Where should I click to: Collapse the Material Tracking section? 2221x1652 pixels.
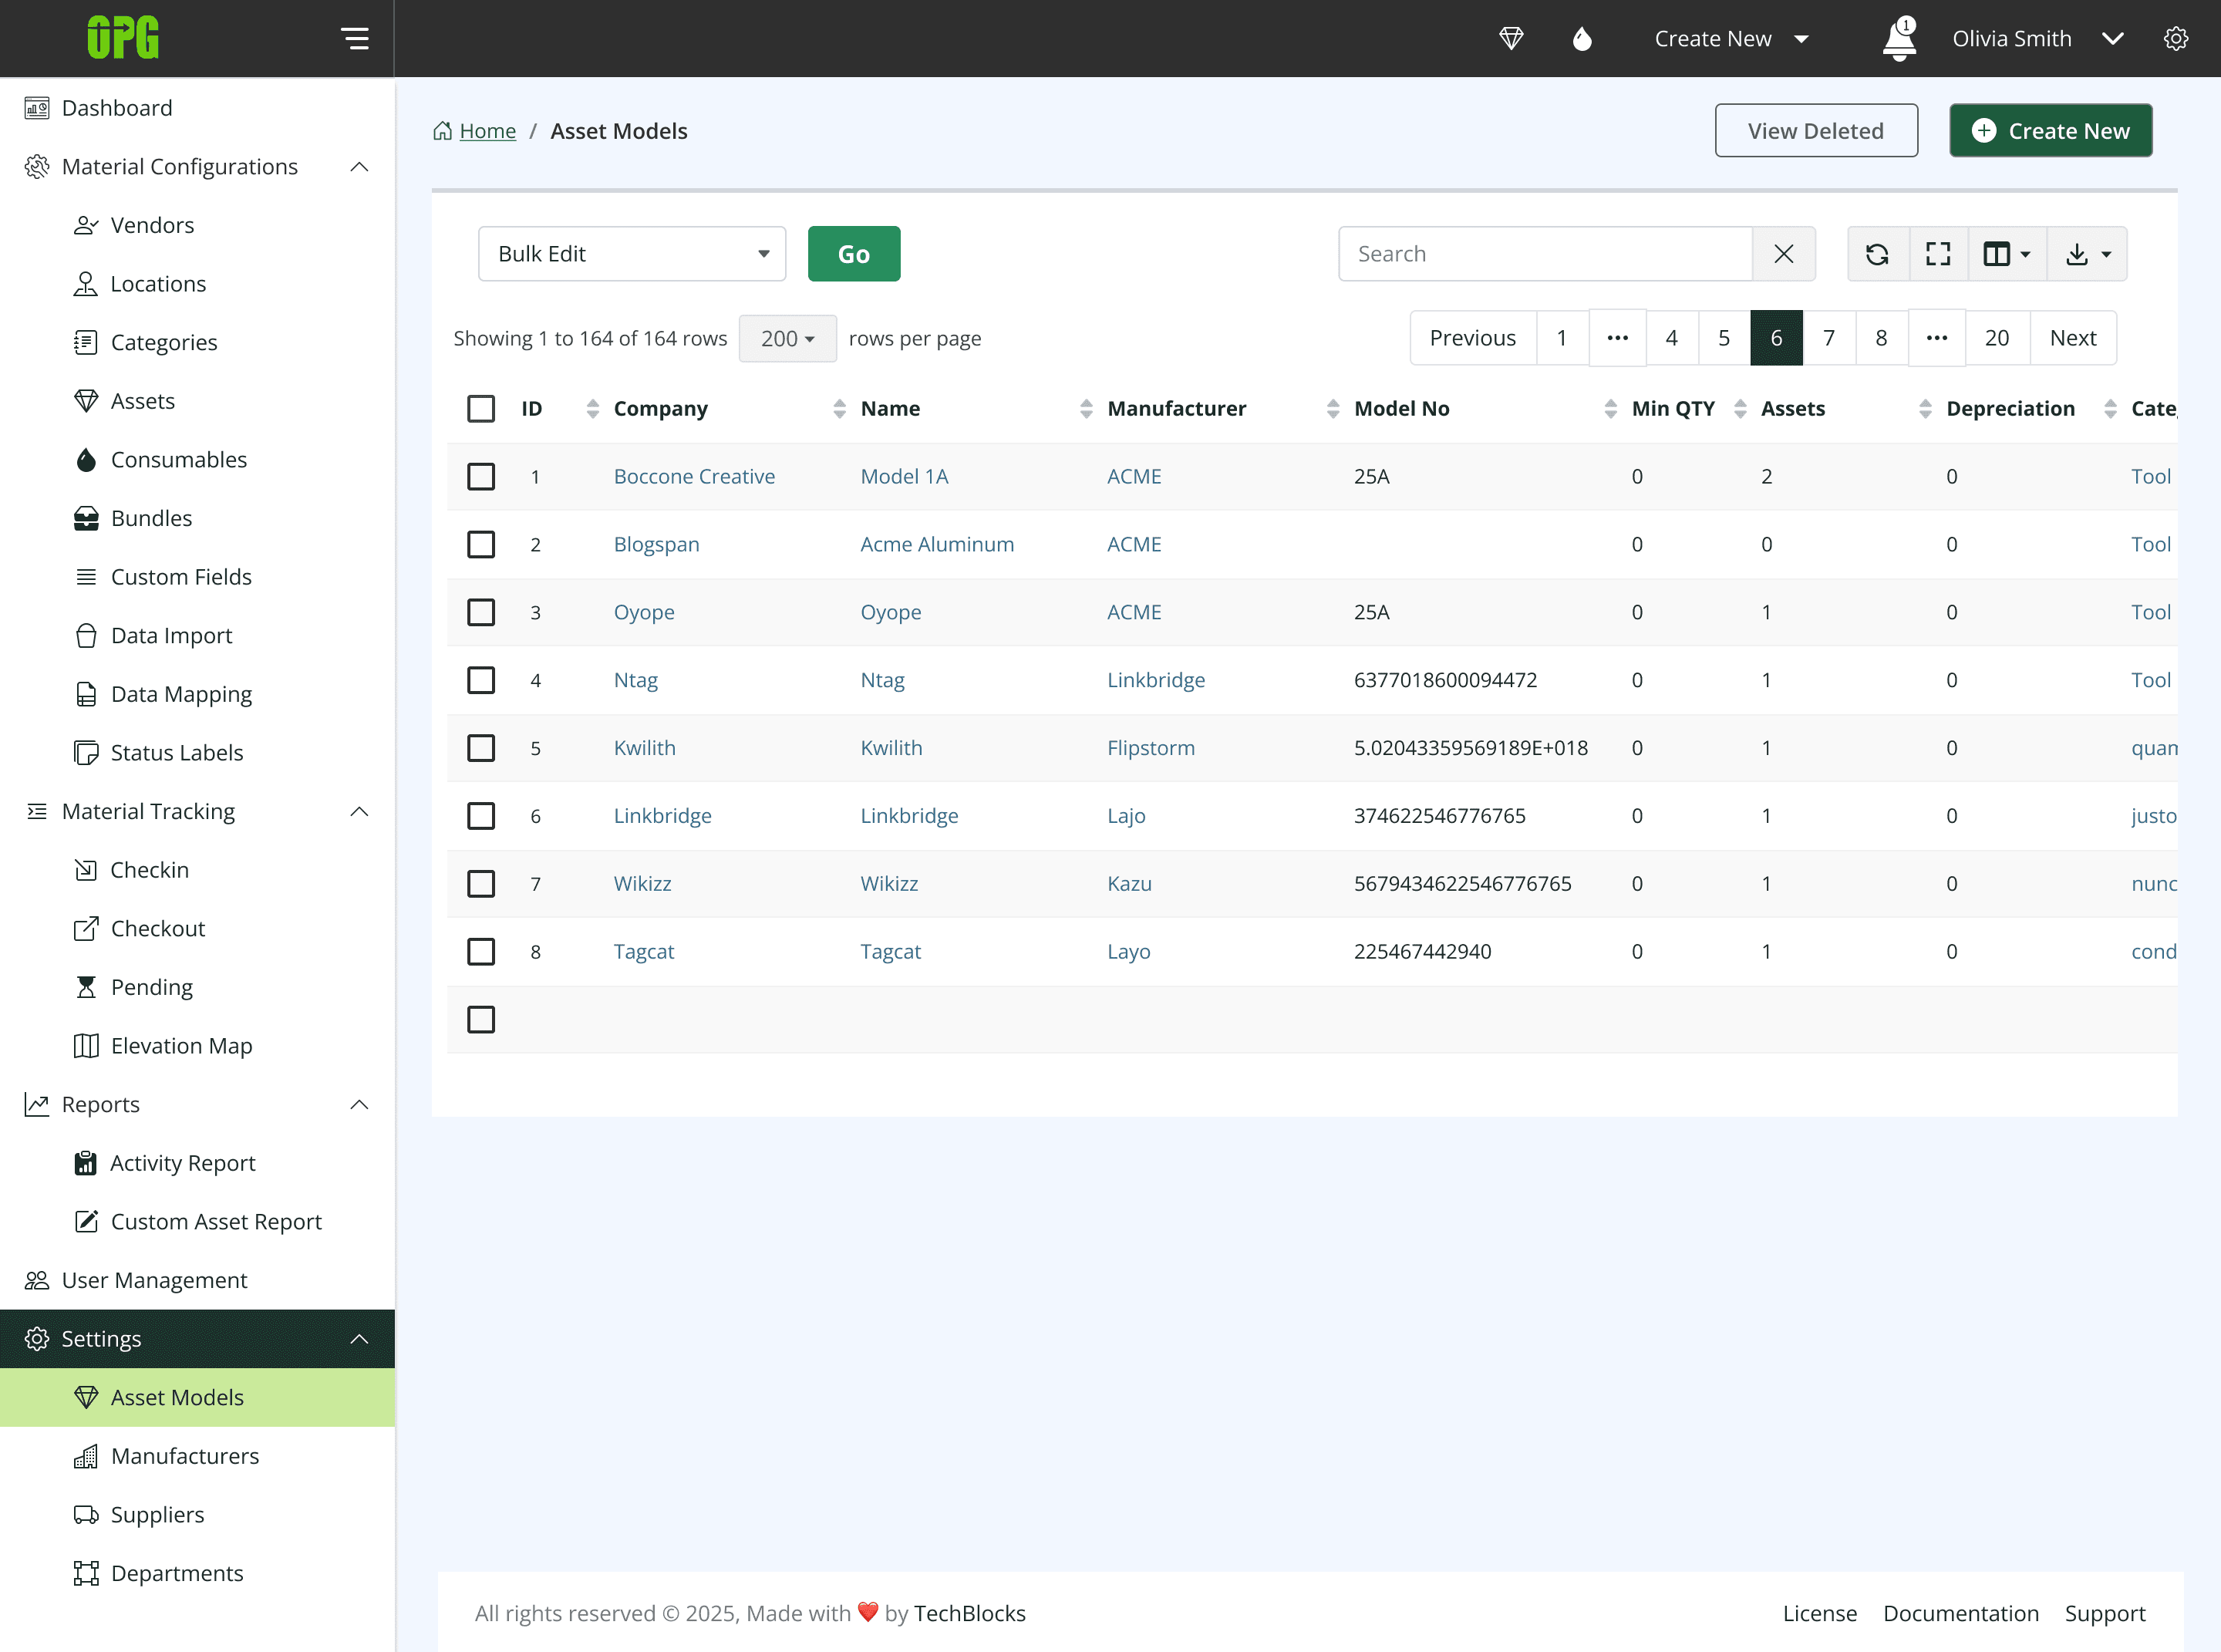point(359,811)
